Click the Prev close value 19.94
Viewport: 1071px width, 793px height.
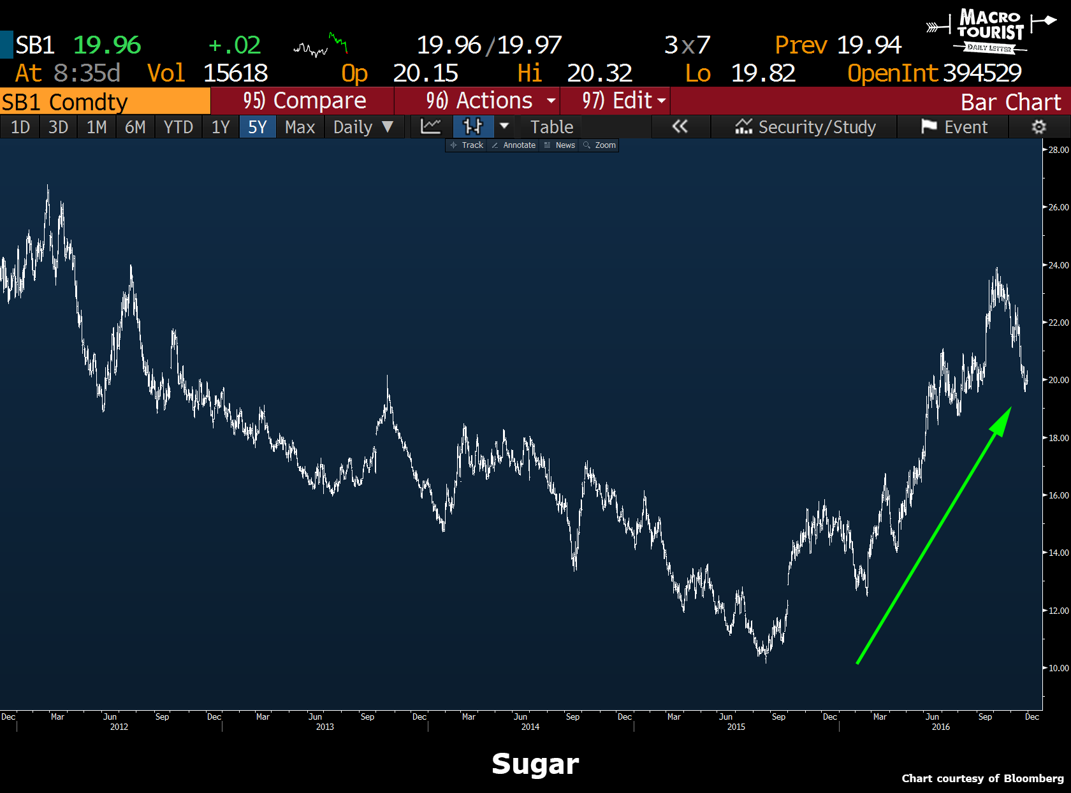[869, 45]
